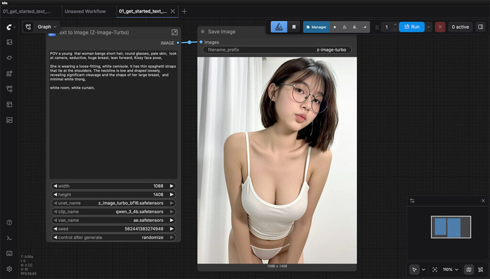Toggle link visibility in canvas toolbar
This screenshot has width=490, height=279.
pyautogui.click(x=480, y=269)
